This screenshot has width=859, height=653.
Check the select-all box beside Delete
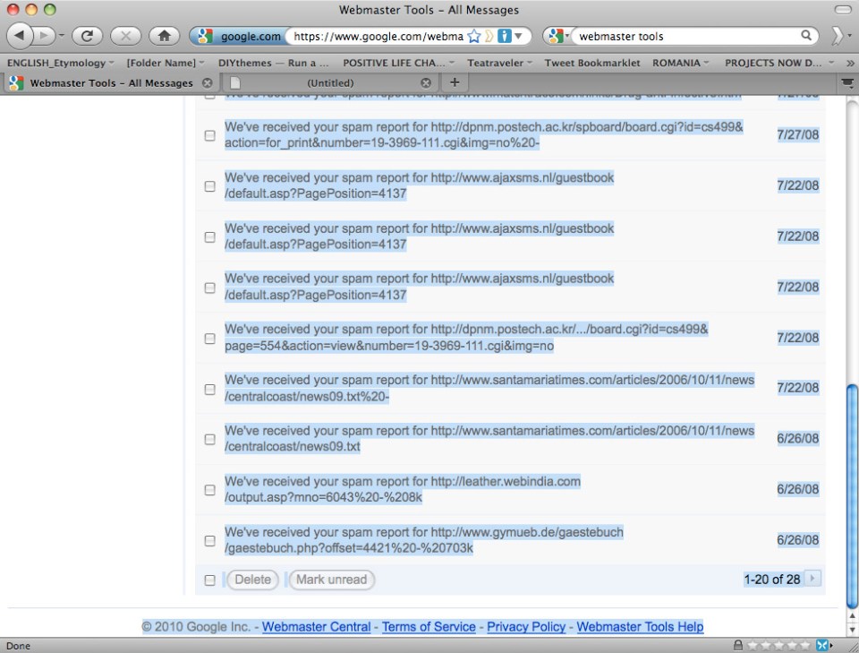pyautogui.click(x=209, y=580)
